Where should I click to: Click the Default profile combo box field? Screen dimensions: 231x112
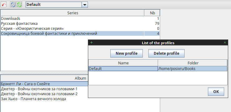[x=57, y=5]
